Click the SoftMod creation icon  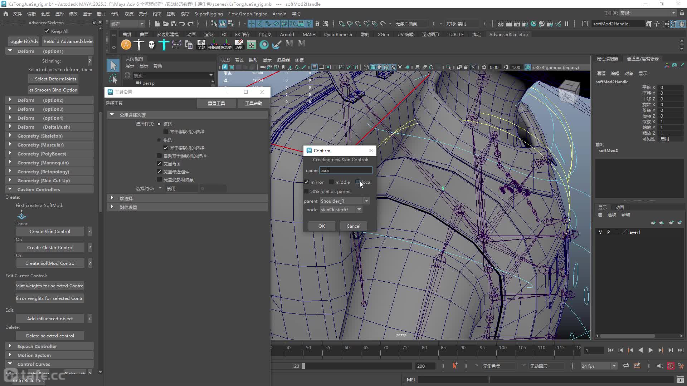coord(21,214)
